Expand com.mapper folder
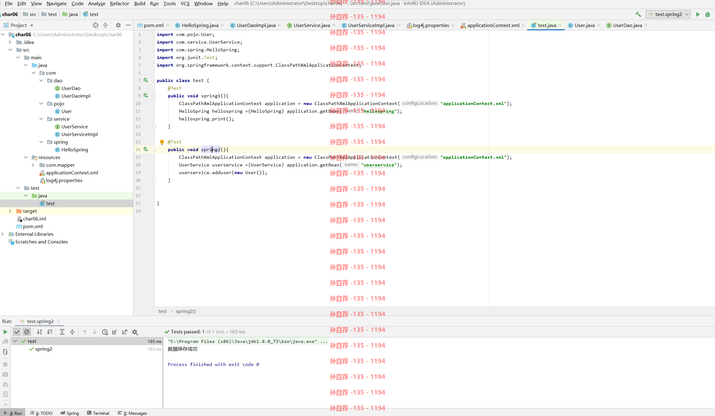This screenshot has height=416, width=715. coord(33,165)
